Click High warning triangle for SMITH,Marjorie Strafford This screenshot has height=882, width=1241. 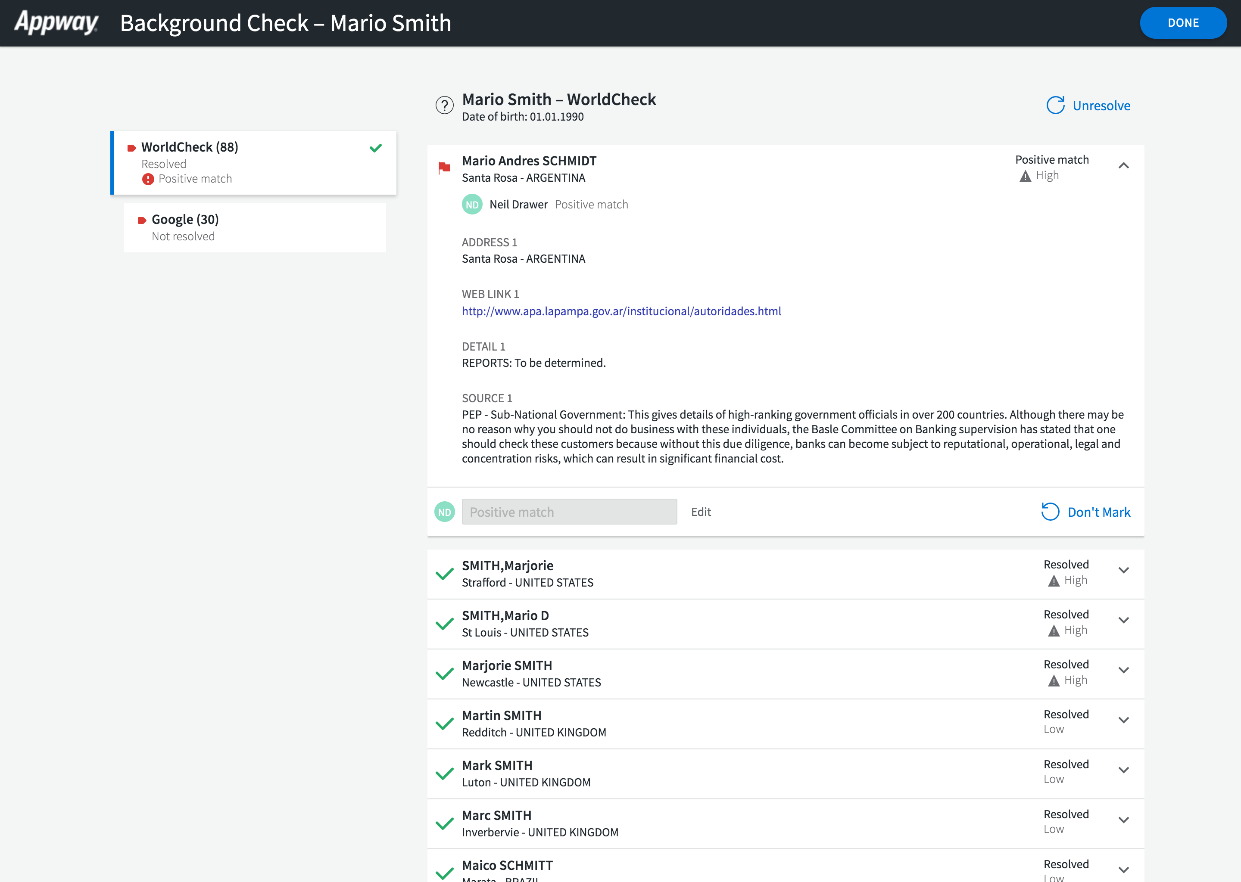1054,581
